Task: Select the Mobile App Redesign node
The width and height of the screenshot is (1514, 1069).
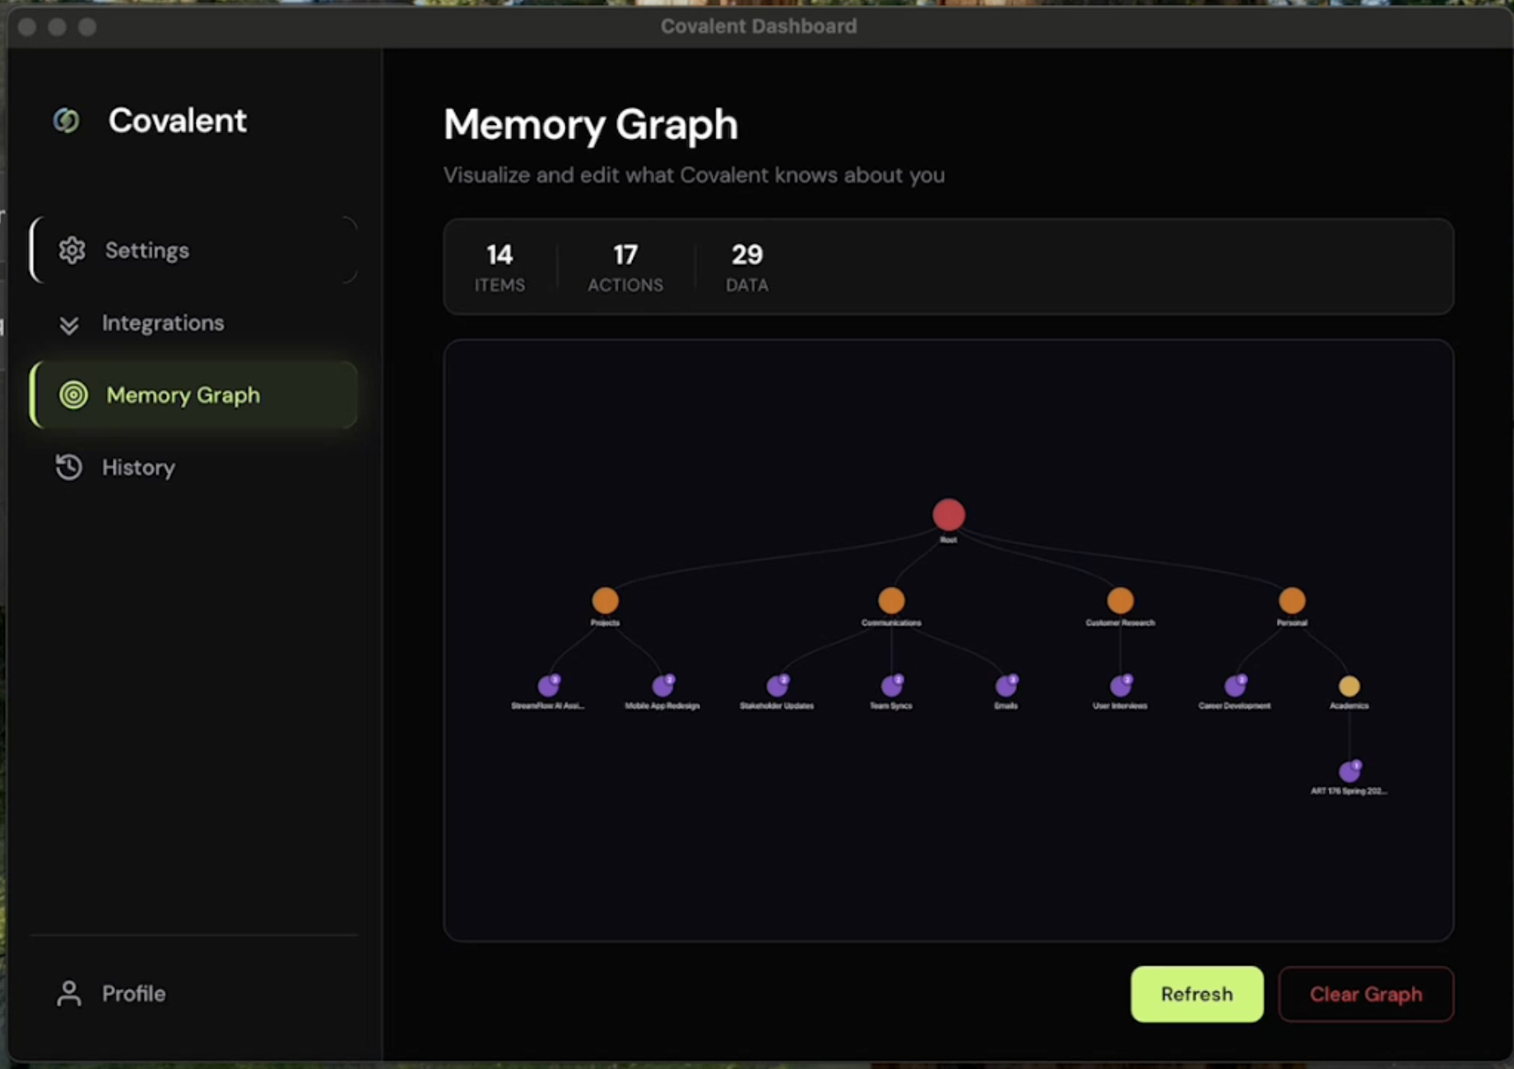Action: click(663, 685)
